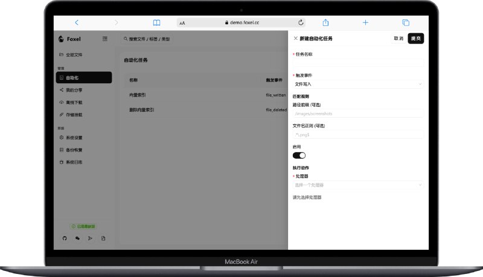Image resolution: width=483 pixels, height=277 pixels.
Task: Click the 任务名称 text field
Action: 358,63
